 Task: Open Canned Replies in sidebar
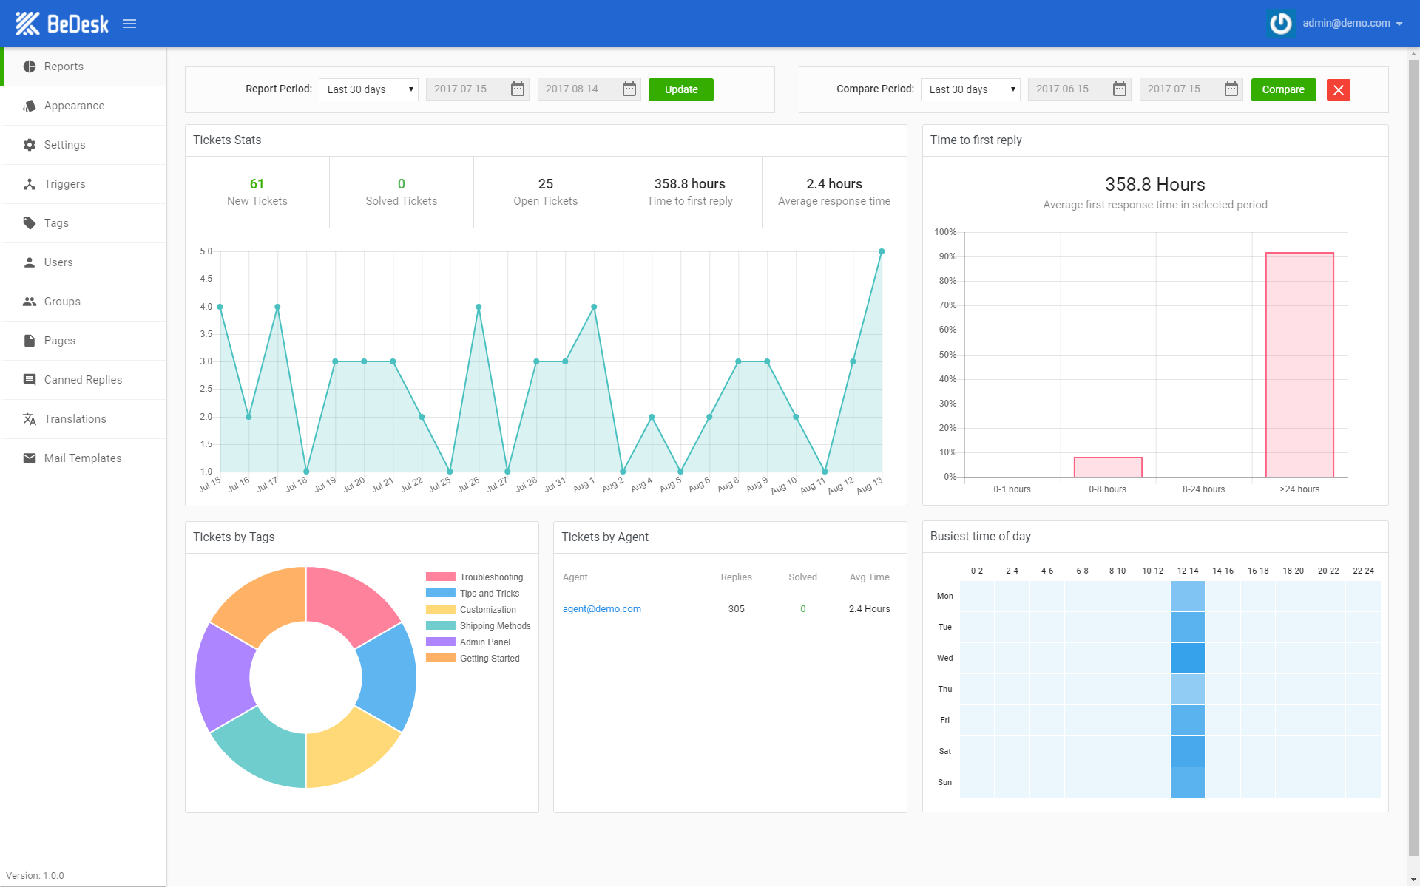pos(83,380)
